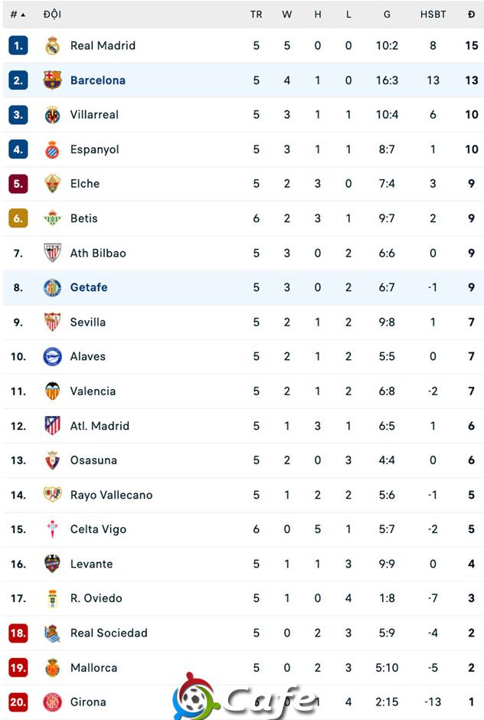Sort standings by the Đ points header
Screen dimensions: 484x720
tap(471, 15)
